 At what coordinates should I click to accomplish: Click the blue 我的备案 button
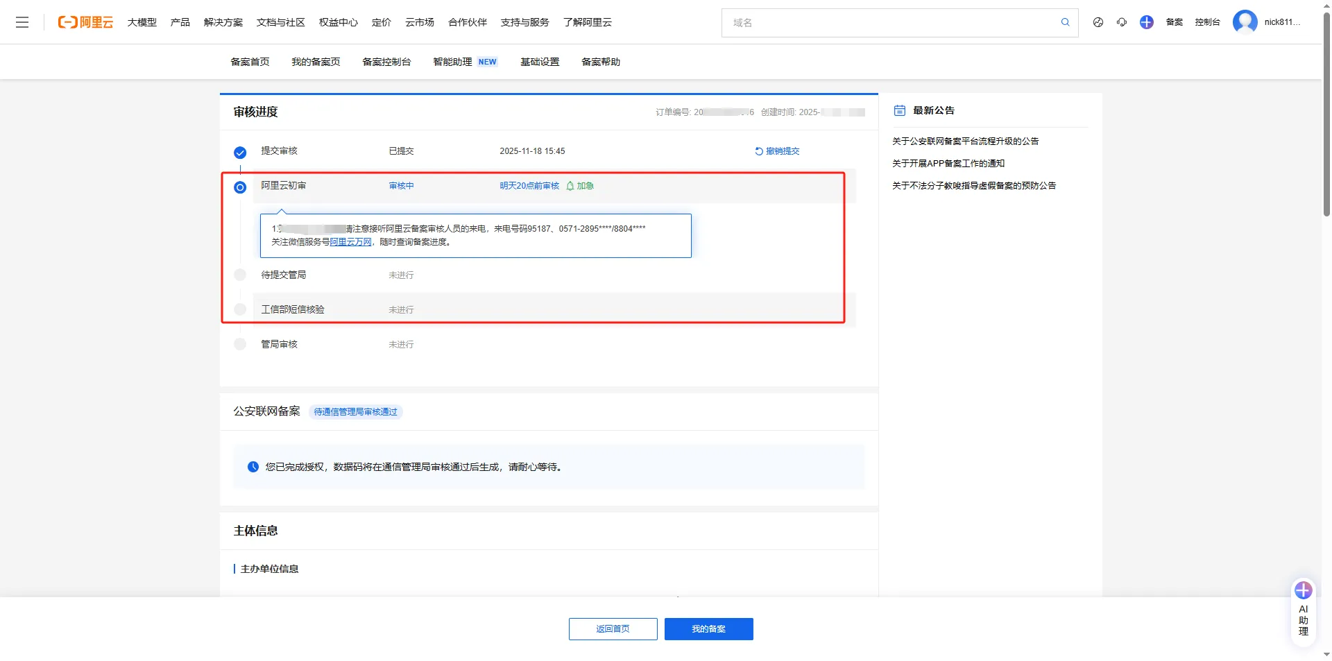(708, 629)
